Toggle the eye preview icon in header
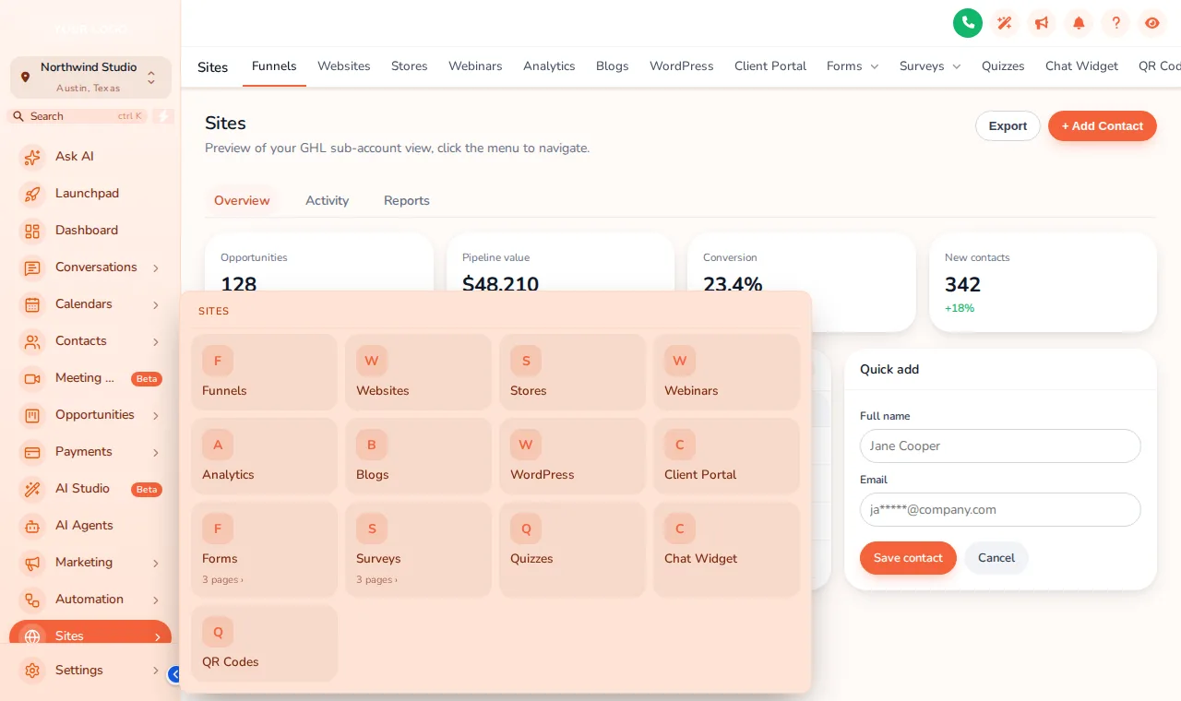This screenshot has height=701, width=1181. (x=1152, y=23)
